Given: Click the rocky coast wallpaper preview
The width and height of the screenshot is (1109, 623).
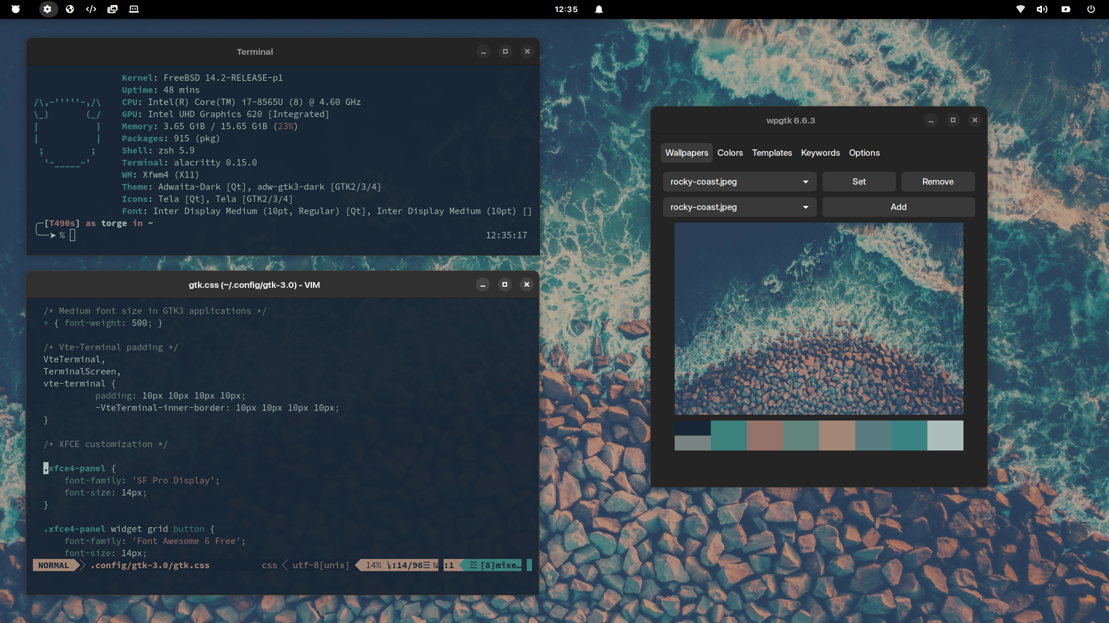Looking at the screenshot, I should click(x=818, y=318).
